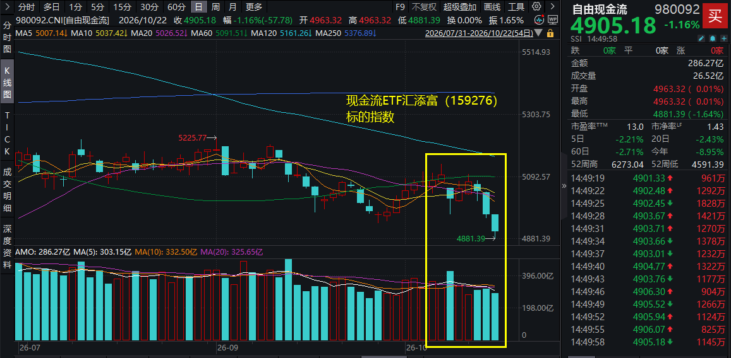The height and width of the screenshot is (358, 731).
Task: Select 月 monthly period tab
Action: pyautogui.click(x=233, y=7)
